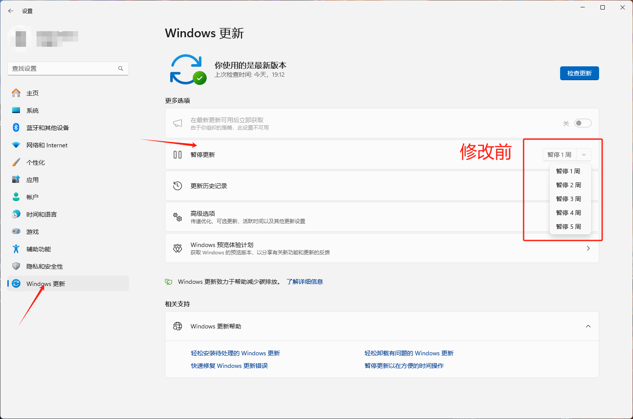The height and width of the screenshot is (419, 633).
Task: Click the globe icon for Windows 更新帮助
Action: [178, 326]
